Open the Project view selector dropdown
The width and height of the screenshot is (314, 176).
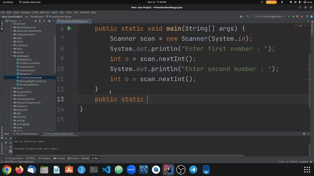(13, 21)
